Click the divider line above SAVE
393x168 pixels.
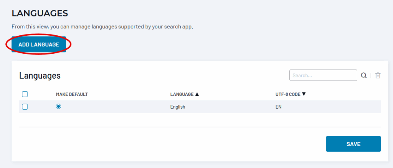click(x=200, y=127)
